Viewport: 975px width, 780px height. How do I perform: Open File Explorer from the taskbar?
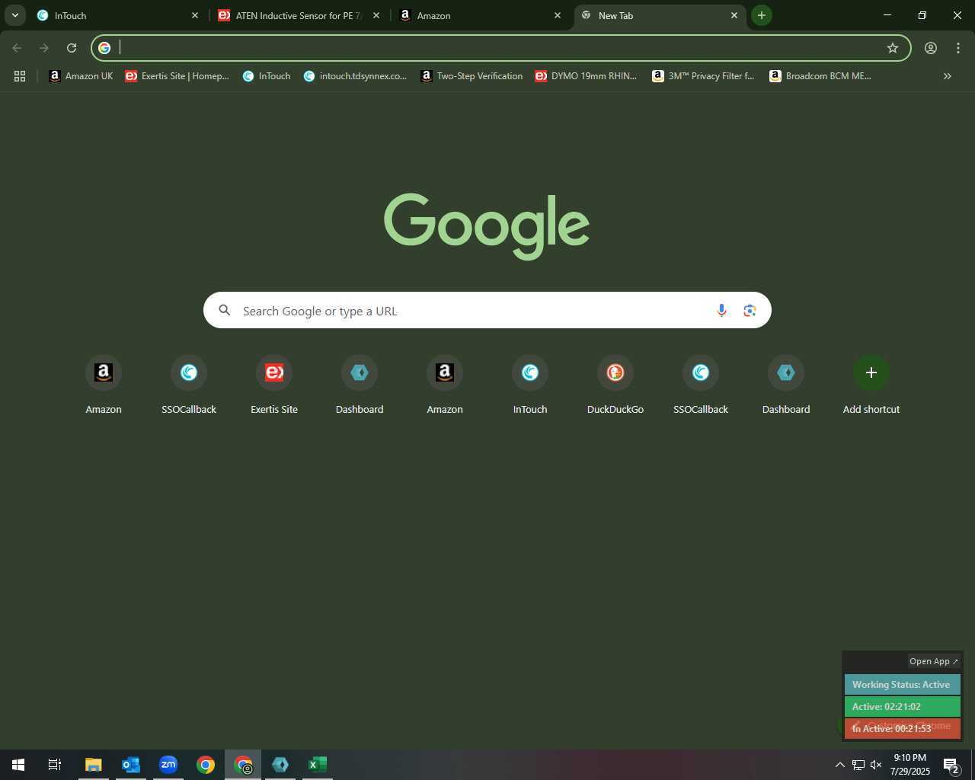pyautogui.click(x=94, y=765)
